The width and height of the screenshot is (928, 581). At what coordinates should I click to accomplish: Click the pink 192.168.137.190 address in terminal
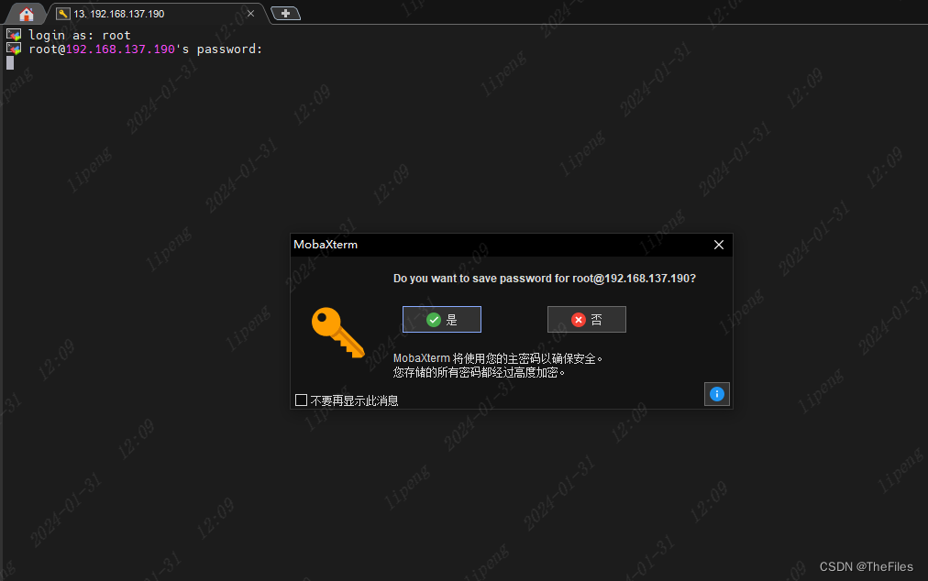pyautogui.click(x=120, y=49)
